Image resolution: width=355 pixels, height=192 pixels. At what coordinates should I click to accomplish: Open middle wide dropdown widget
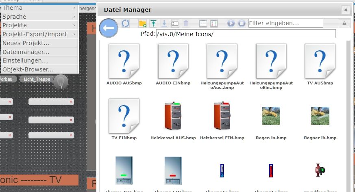point(51,120)
